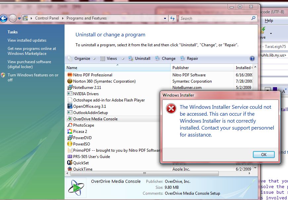Select the Picasa 2 icon

pos(70,131)
